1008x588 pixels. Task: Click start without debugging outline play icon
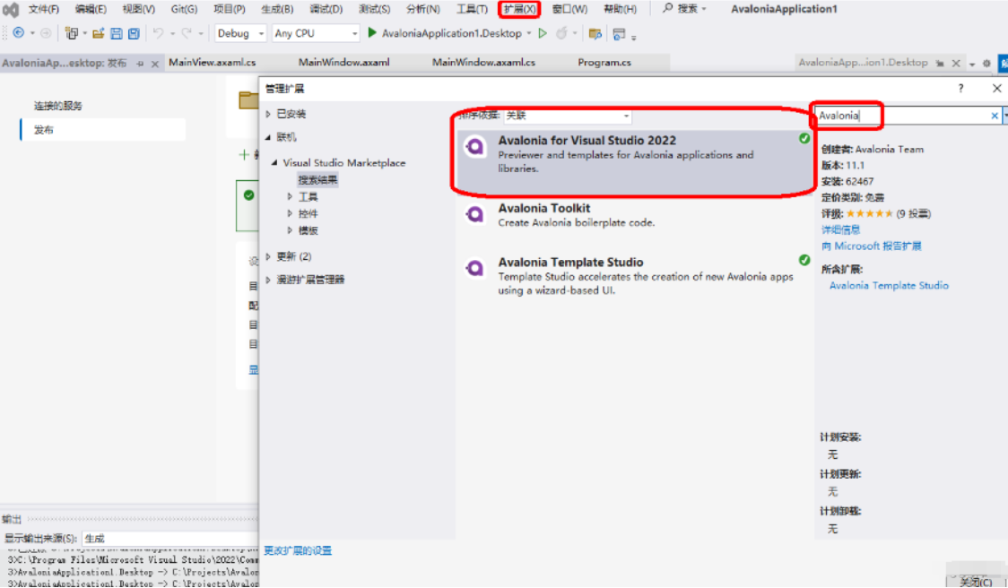coord(543,33)
